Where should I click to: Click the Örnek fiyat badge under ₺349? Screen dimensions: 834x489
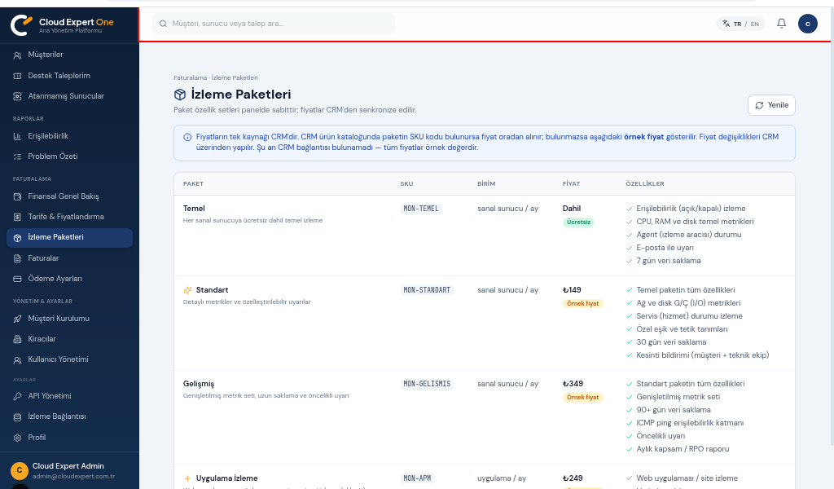[x=582, y=397]
